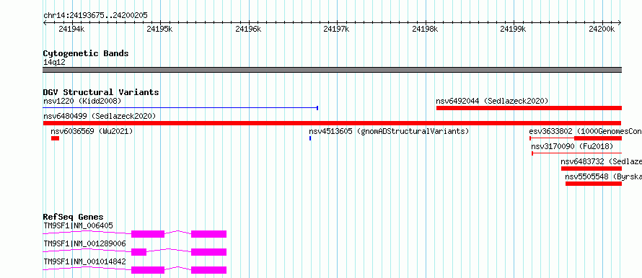Image resolution: width=642 pixels, height=278 pixels.
Task: Click the tiny blue nsv4513605 marker
Action: pyautogui.click(x=310, y=138)
